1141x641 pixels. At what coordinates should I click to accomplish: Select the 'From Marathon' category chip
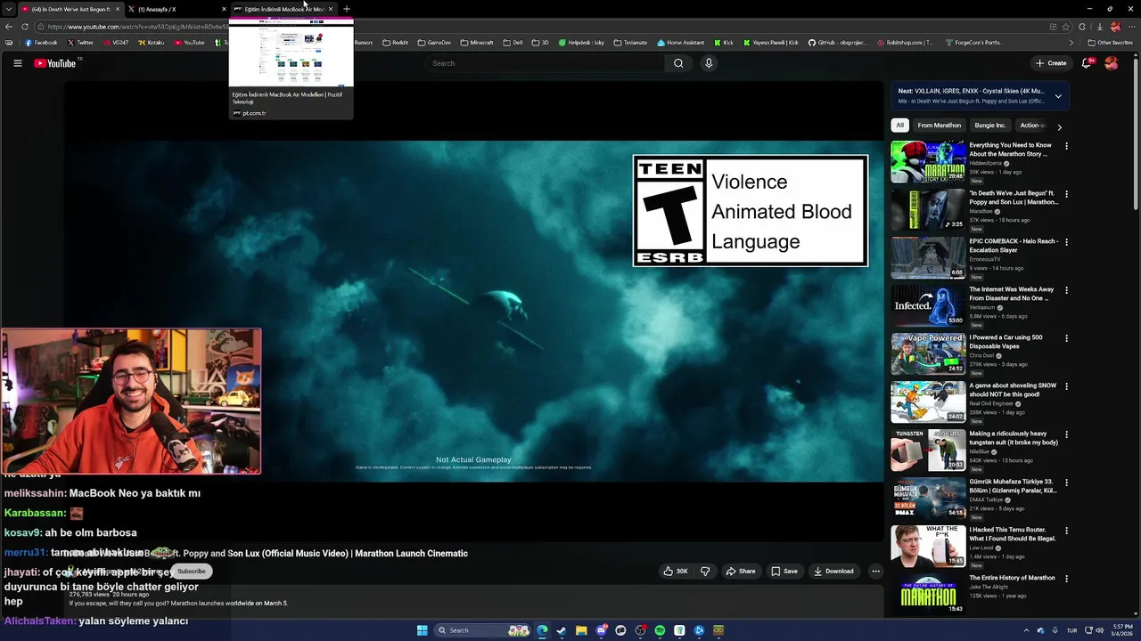coord(940,126)
